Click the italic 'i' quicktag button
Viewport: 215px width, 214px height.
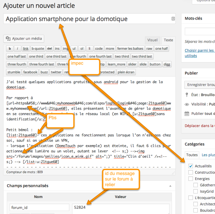click(x=17, y=49)
